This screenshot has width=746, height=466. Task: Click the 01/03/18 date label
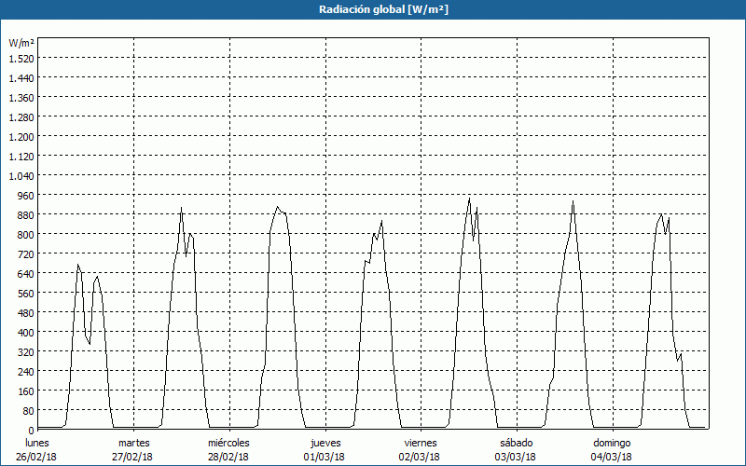point(325,457)
